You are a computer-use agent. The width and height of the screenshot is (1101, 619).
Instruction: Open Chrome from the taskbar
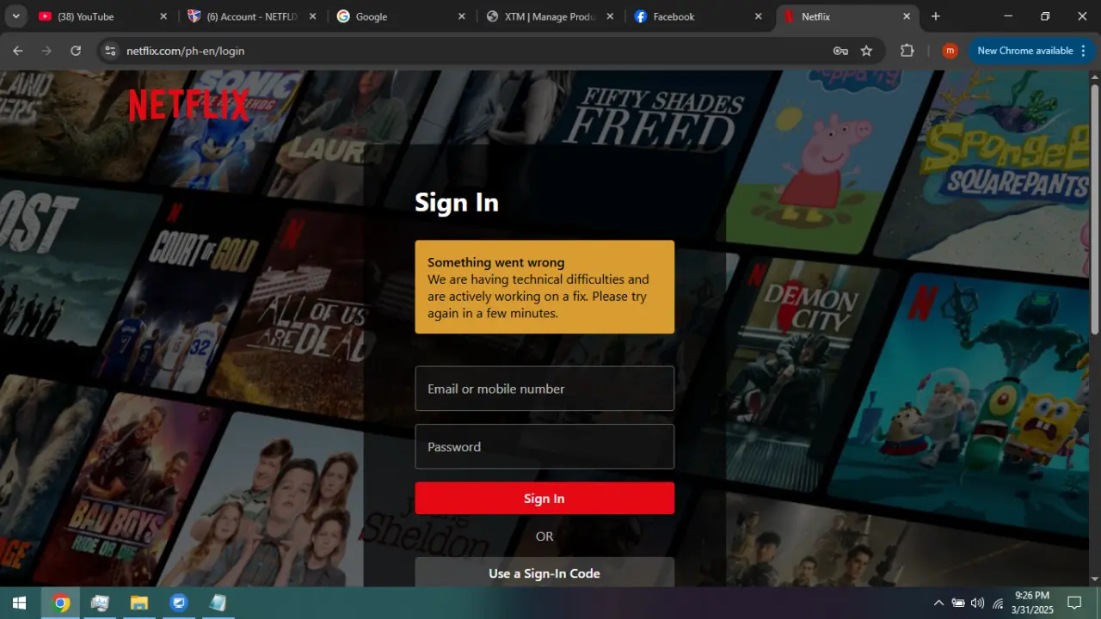60,603
